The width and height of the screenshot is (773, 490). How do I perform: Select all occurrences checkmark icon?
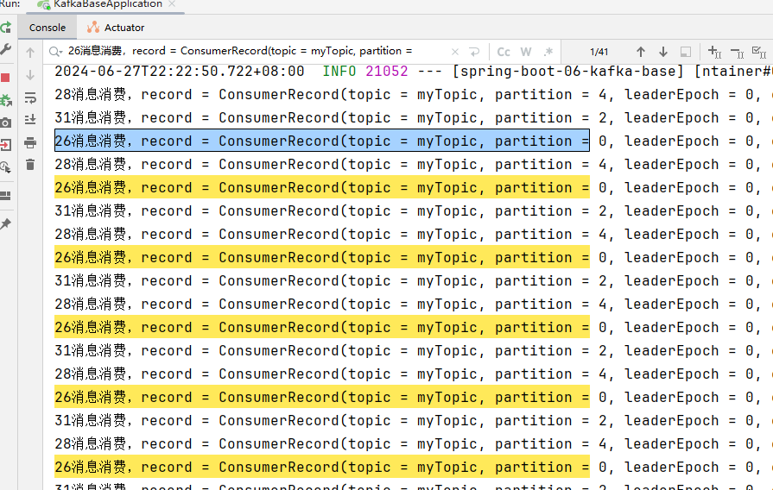759,52
